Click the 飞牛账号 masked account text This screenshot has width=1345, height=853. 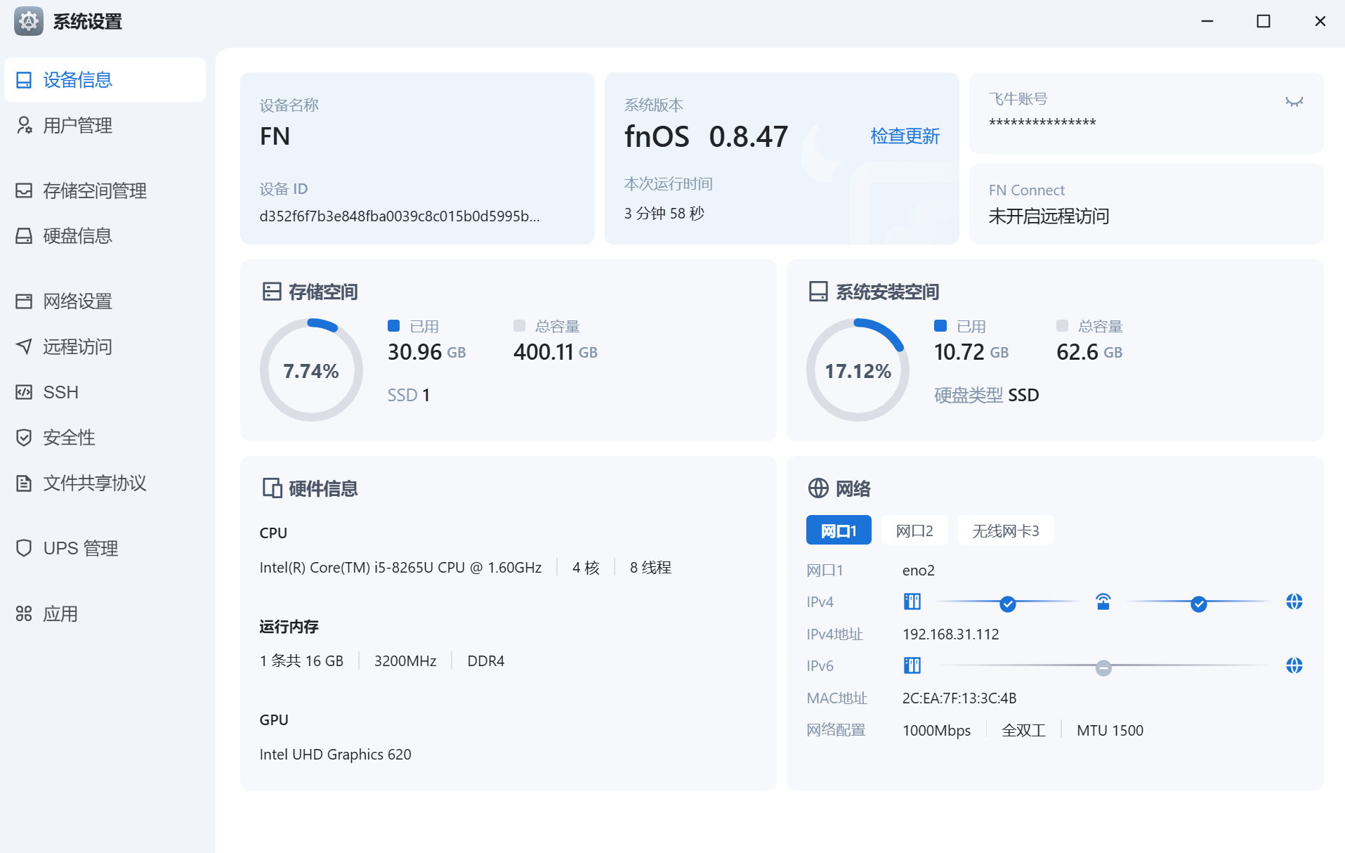pyautogui.click(x=1042, y=123)
